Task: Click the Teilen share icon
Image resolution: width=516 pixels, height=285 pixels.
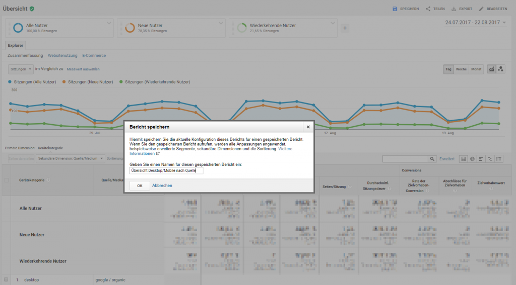Action: [x=428, y=9]
